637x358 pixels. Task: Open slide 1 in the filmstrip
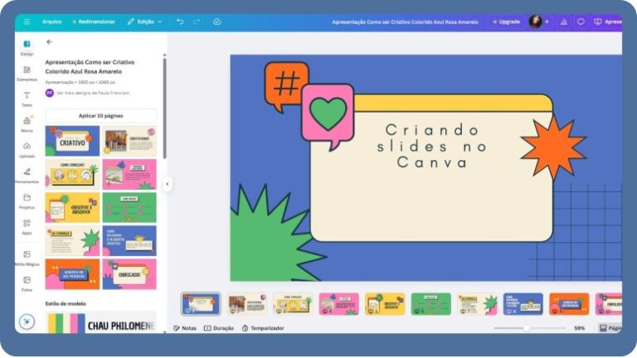tap(201, 304)
